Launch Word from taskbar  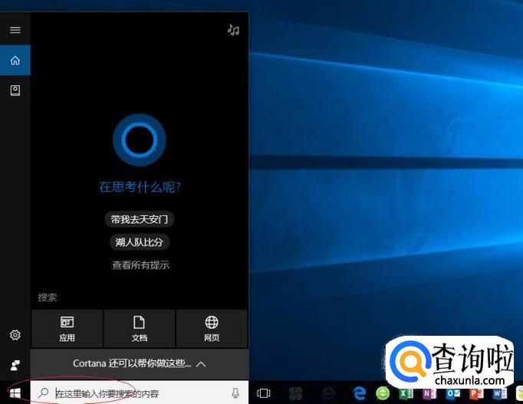tap(499, 394)
